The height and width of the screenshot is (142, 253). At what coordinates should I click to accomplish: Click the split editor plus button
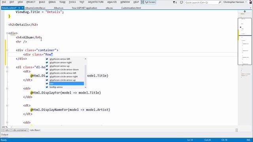[x=245, y=11]
